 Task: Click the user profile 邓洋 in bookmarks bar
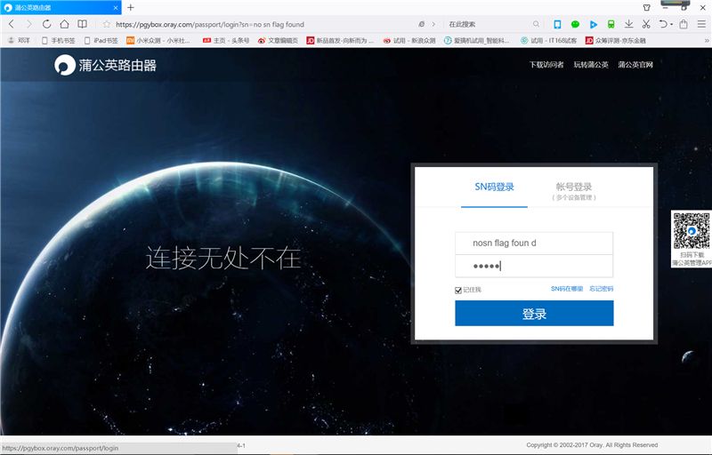19,40
